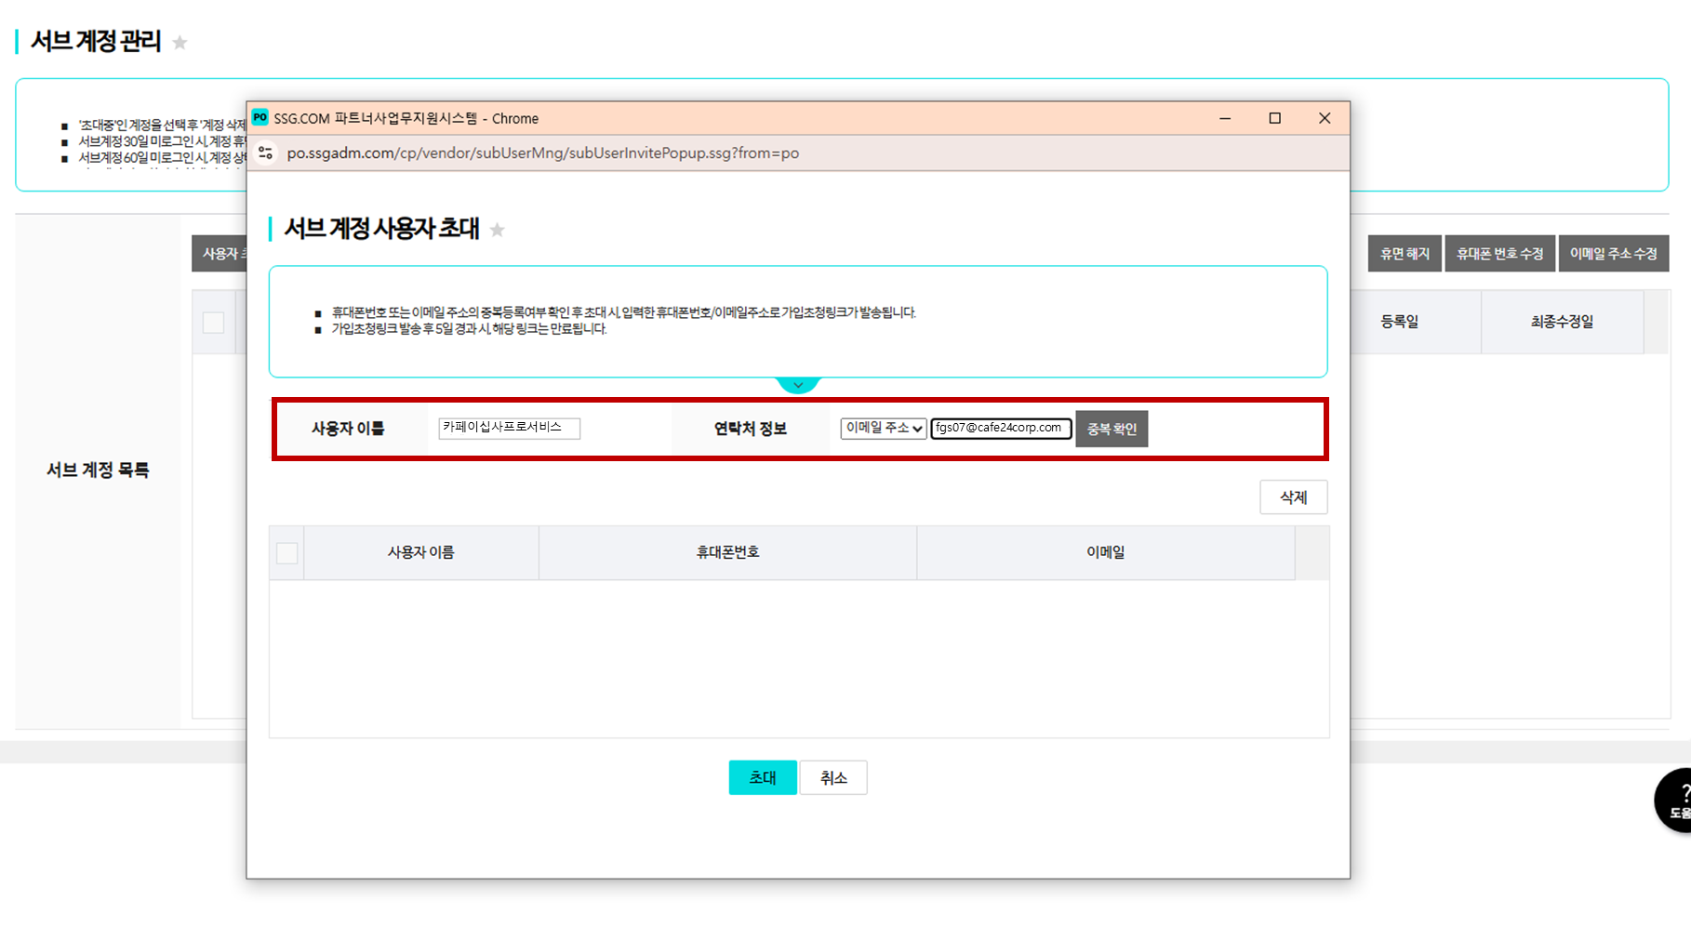Viewport: 1691px width, 940px height.
Task: Tick the select-all checkbox in background account list
Action: [214, 323]
